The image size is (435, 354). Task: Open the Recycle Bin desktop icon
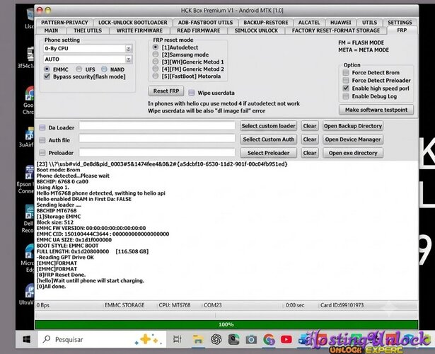pos(30,18)
